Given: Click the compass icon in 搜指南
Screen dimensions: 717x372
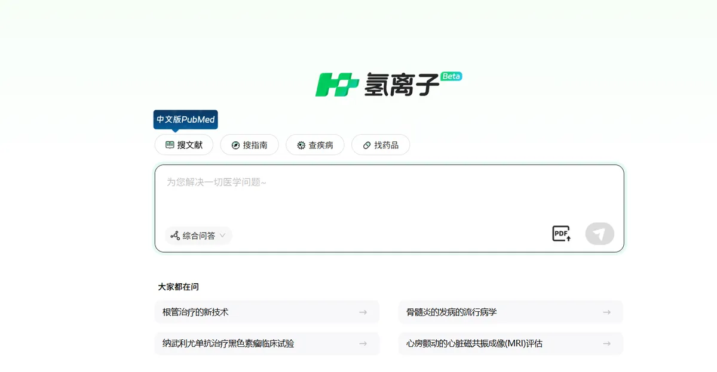Looking at the screenshot, I should (x=235, y=145).
